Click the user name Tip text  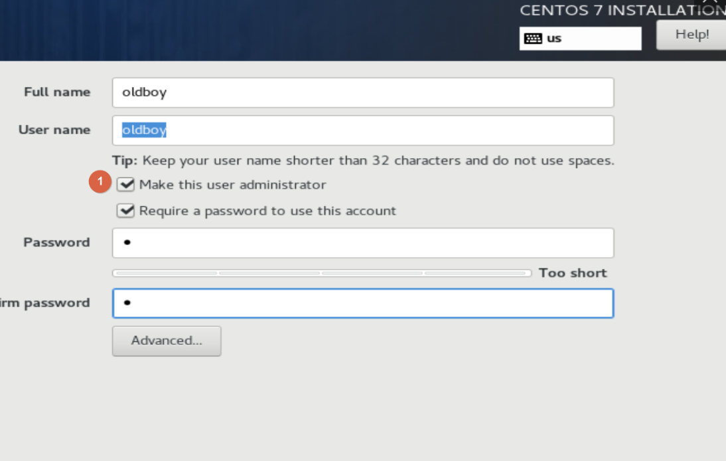tap(363, 161)
